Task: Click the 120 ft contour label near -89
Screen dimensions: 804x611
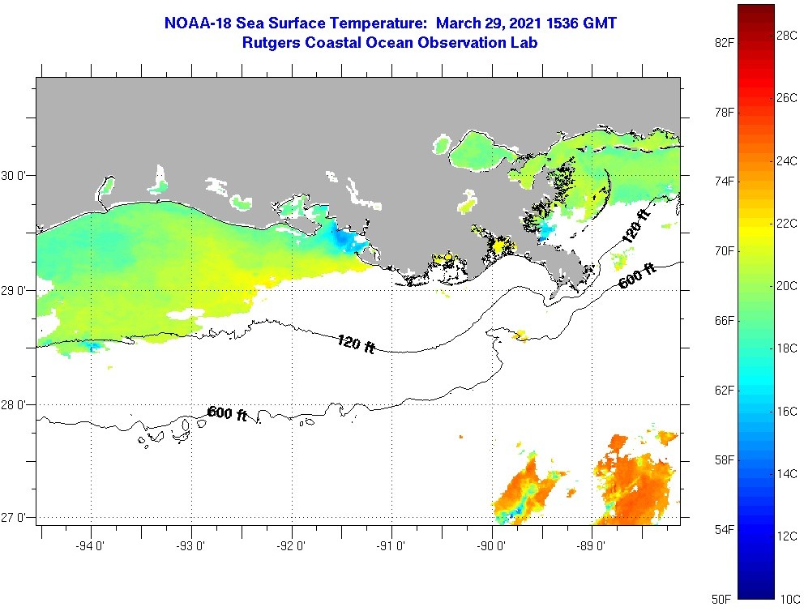Action: [x=635, y=225]
